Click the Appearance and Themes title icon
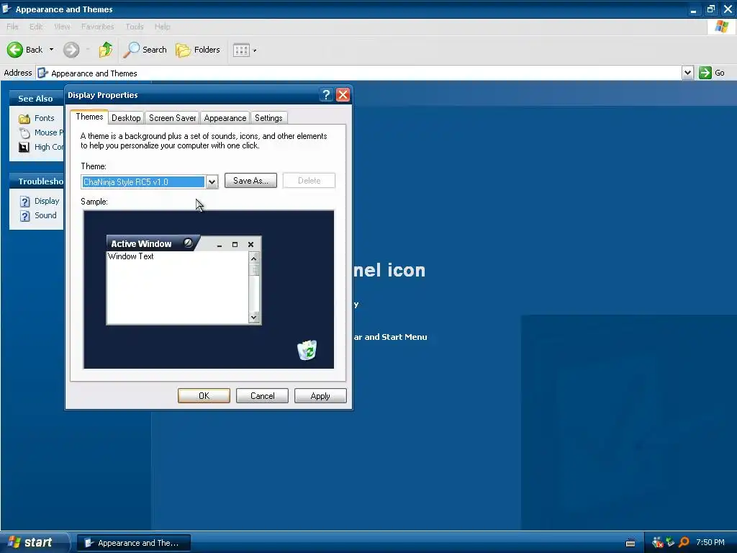 (x=6, y=9)
